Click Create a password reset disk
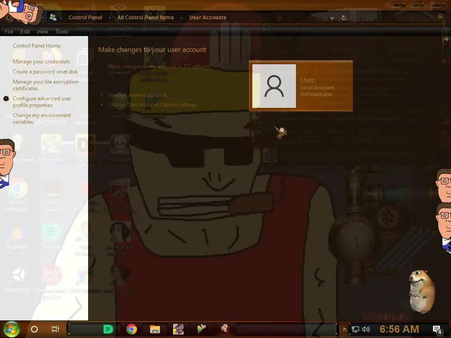The height and width of the screenshot is (338, 451). click(45, 72)
